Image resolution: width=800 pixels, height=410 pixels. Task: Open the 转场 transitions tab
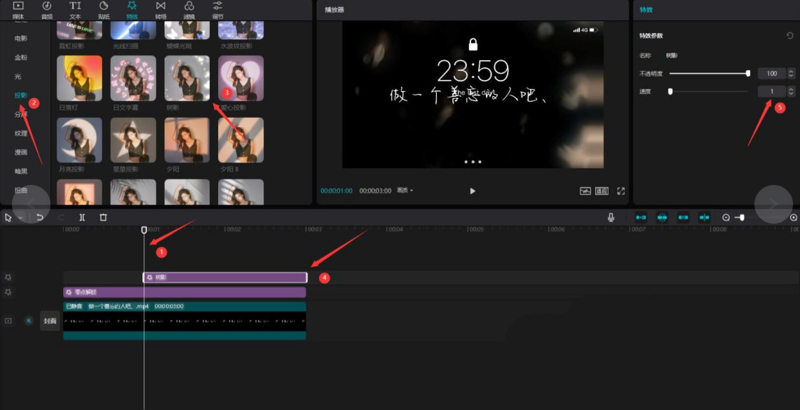click(161, 9)
